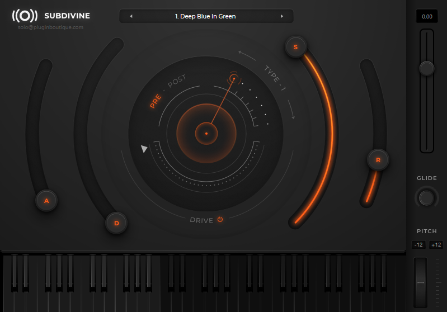Click the solo@pluginboutique.com account text
The image size is (447, 312).
tap(50, 27)
